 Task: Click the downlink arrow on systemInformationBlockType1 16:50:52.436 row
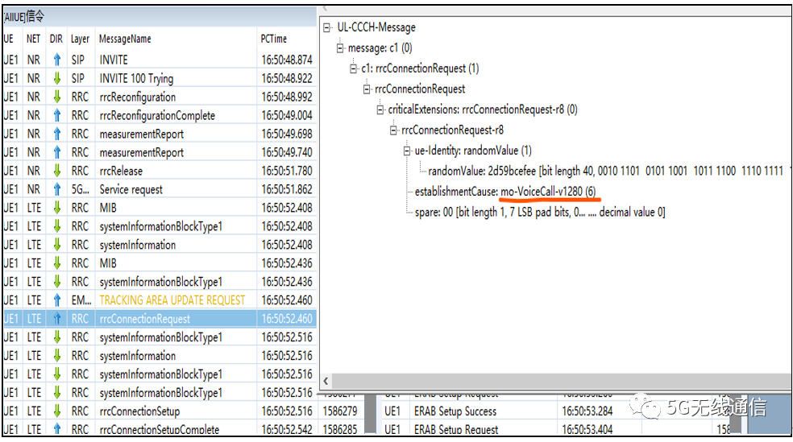point(57,282)
